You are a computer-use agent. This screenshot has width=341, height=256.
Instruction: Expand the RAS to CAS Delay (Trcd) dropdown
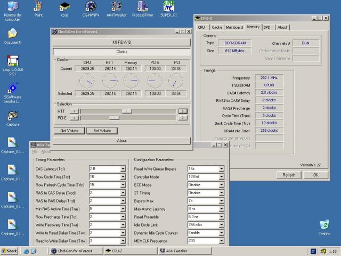[x=123, y=193]
